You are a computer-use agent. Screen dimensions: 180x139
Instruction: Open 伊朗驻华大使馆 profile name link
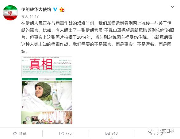[36, 9]
